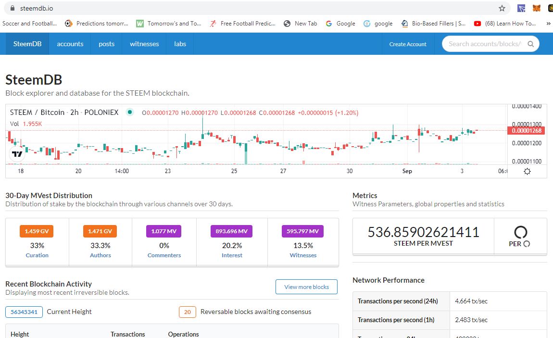The image size is (553, 338).
Task: Click the search magnifier icon in header
Action: 530,44
